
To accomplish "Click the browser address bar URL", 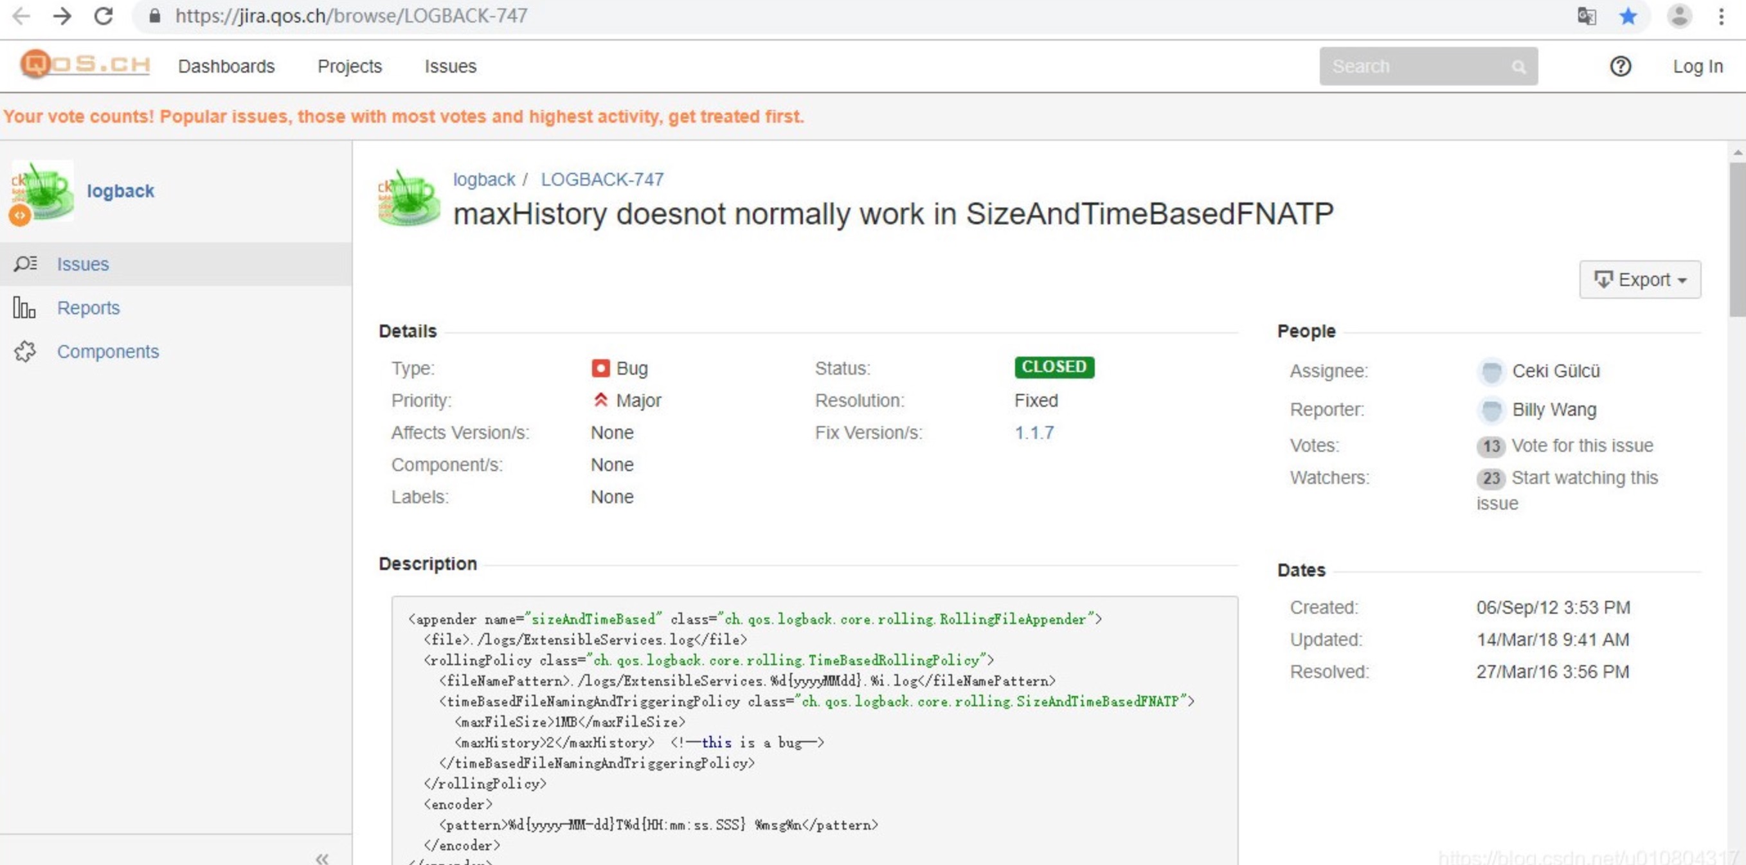I will [351, 15].
